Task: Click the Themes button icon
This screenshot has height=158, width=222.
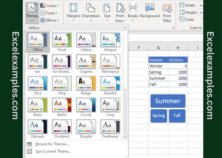Action: (x=32, y=8)
